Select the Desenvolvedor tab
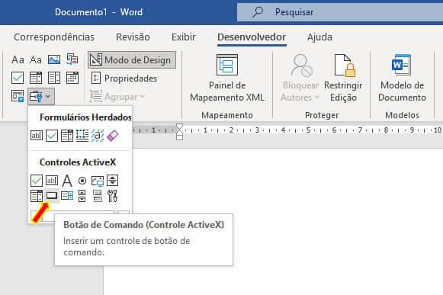This screenshot has width=443, height=295. (252, 37)
